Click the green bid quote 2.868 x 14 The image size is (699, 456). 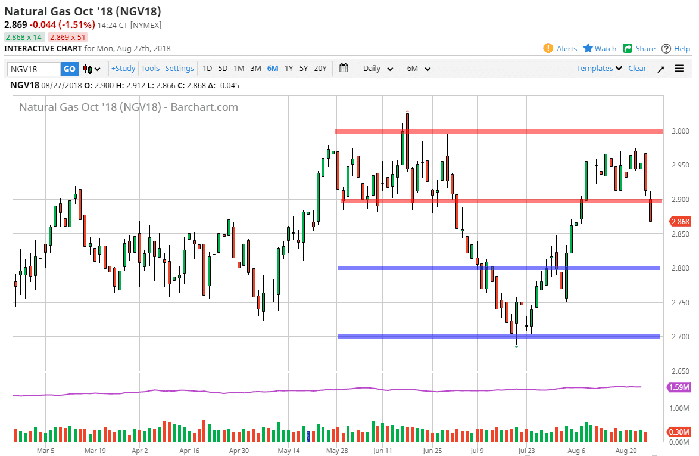[x=24, y=38]
